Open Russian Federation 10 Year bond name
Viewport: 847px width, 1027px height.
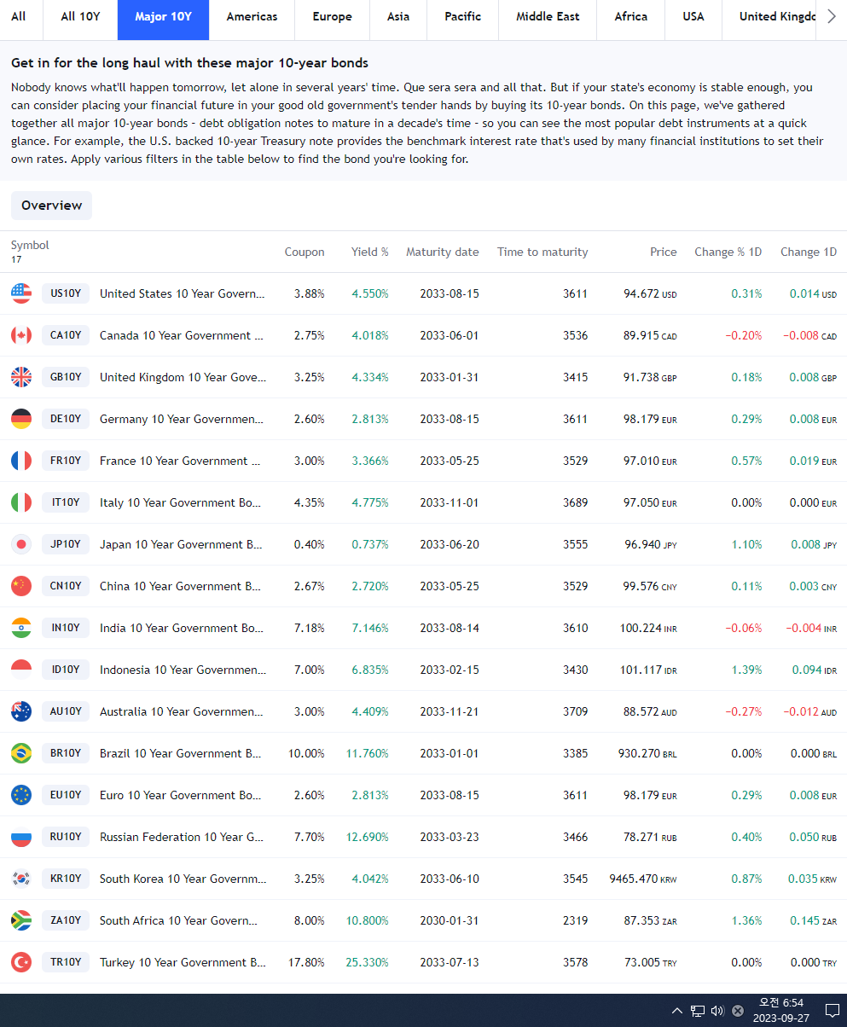182,837
